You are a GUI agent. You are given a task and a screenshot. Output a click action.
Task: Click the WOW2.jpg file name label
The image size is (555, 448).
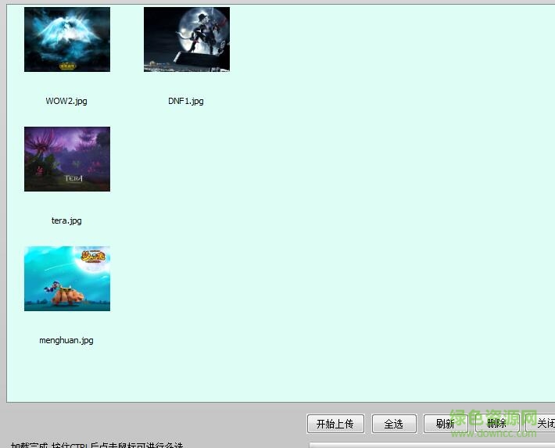(66, 102)
